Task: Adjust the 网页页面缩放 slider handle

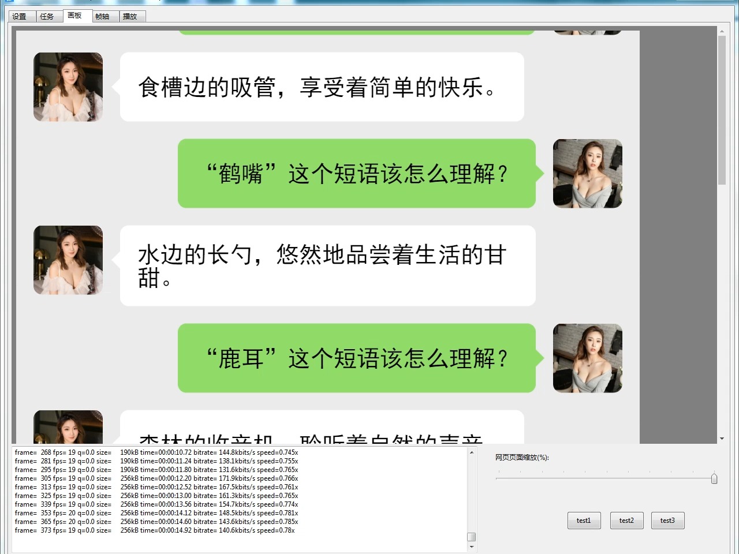Action: [x=714, y=478]
